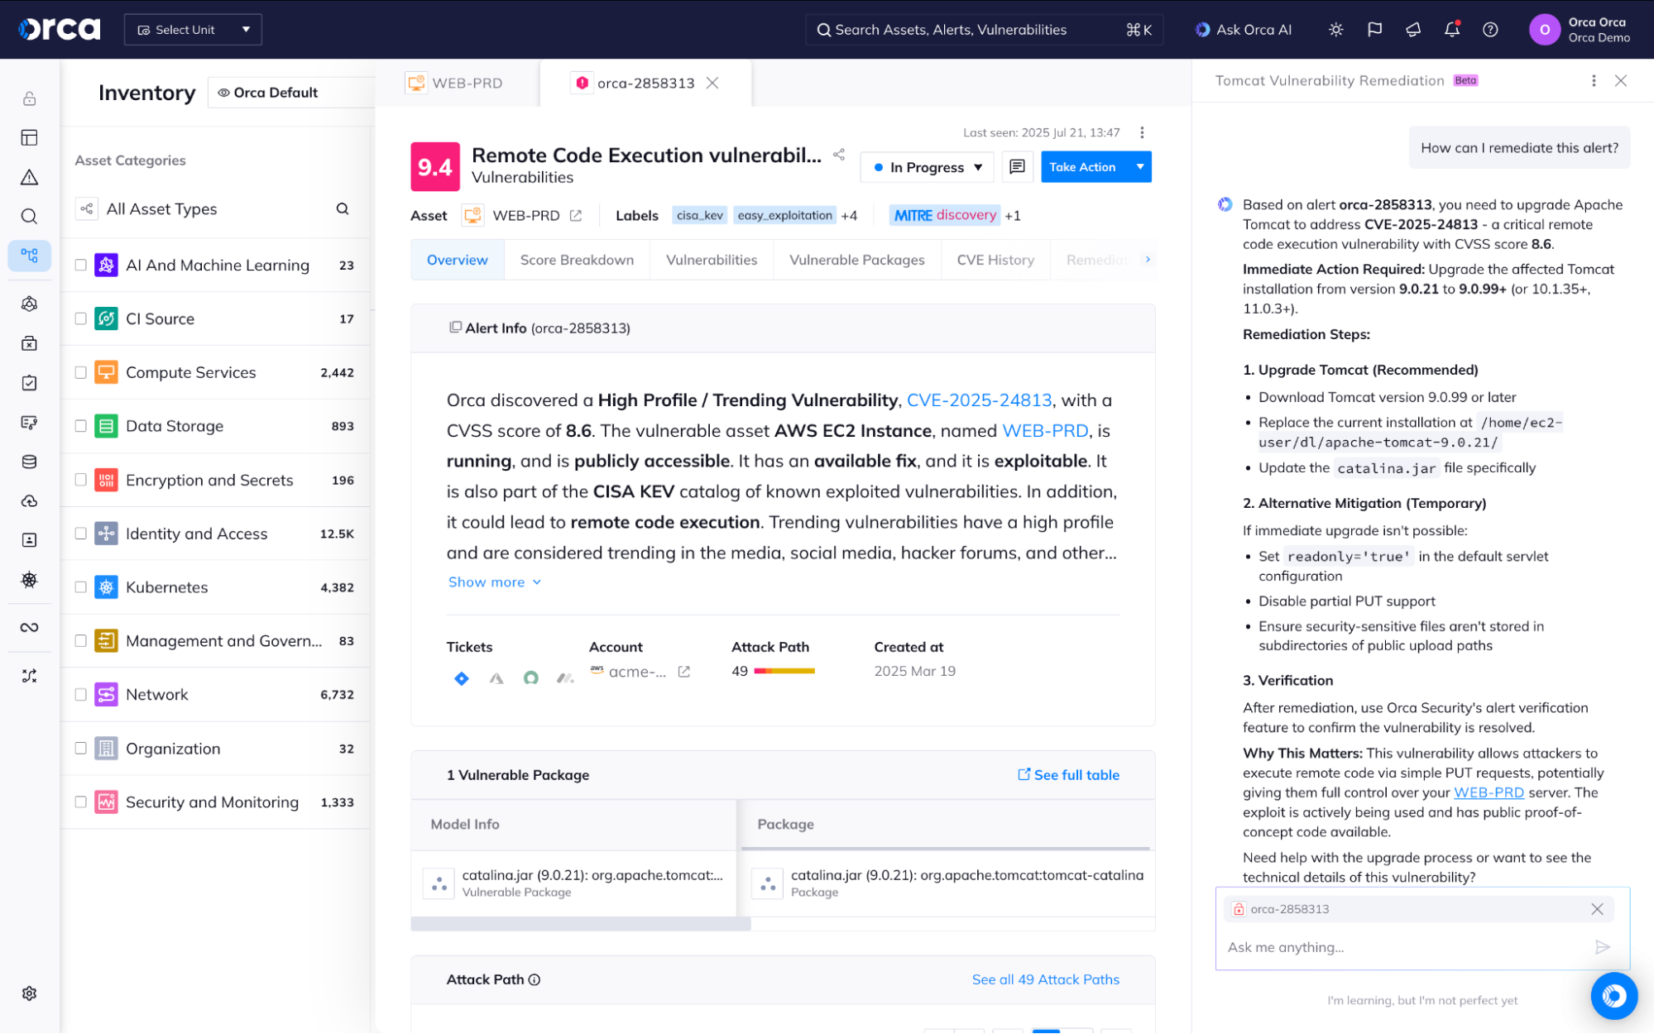The image size is (1654, 1034).
Task: Send the message using the arrow icon
Action: pyautogui.click(x=1603, y=948)
